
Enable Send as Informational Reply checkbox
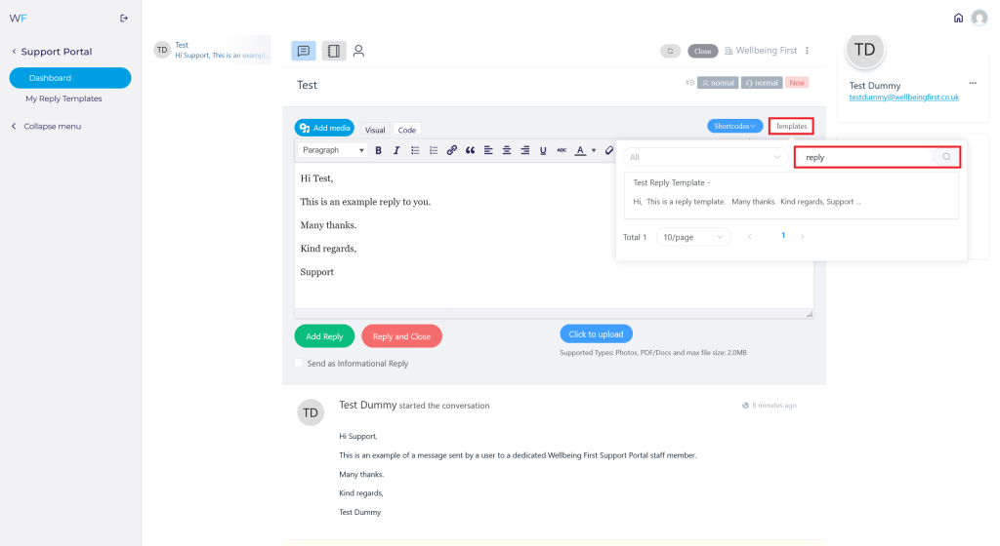[299, 364]
